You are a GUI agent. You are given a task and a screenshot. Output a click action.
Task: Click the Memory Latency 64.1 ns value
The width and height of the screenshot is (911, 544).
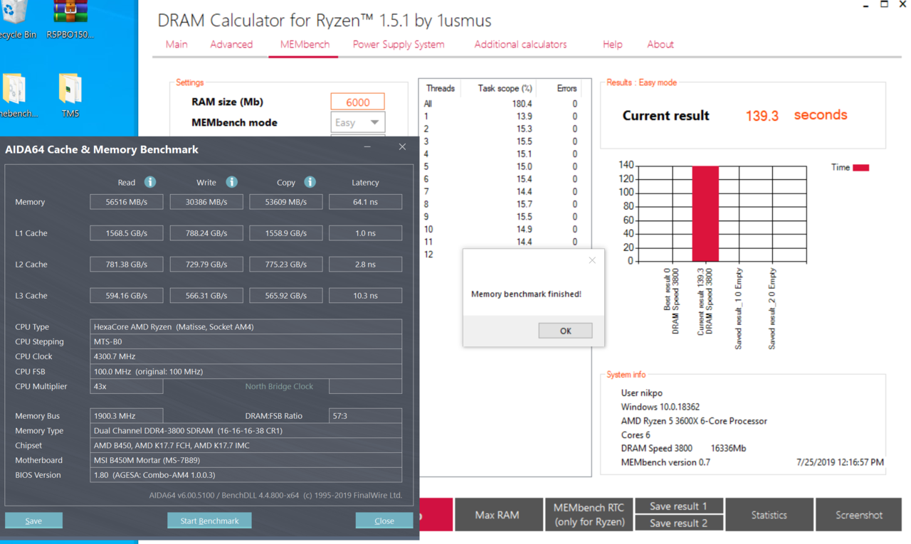point(365,202)
